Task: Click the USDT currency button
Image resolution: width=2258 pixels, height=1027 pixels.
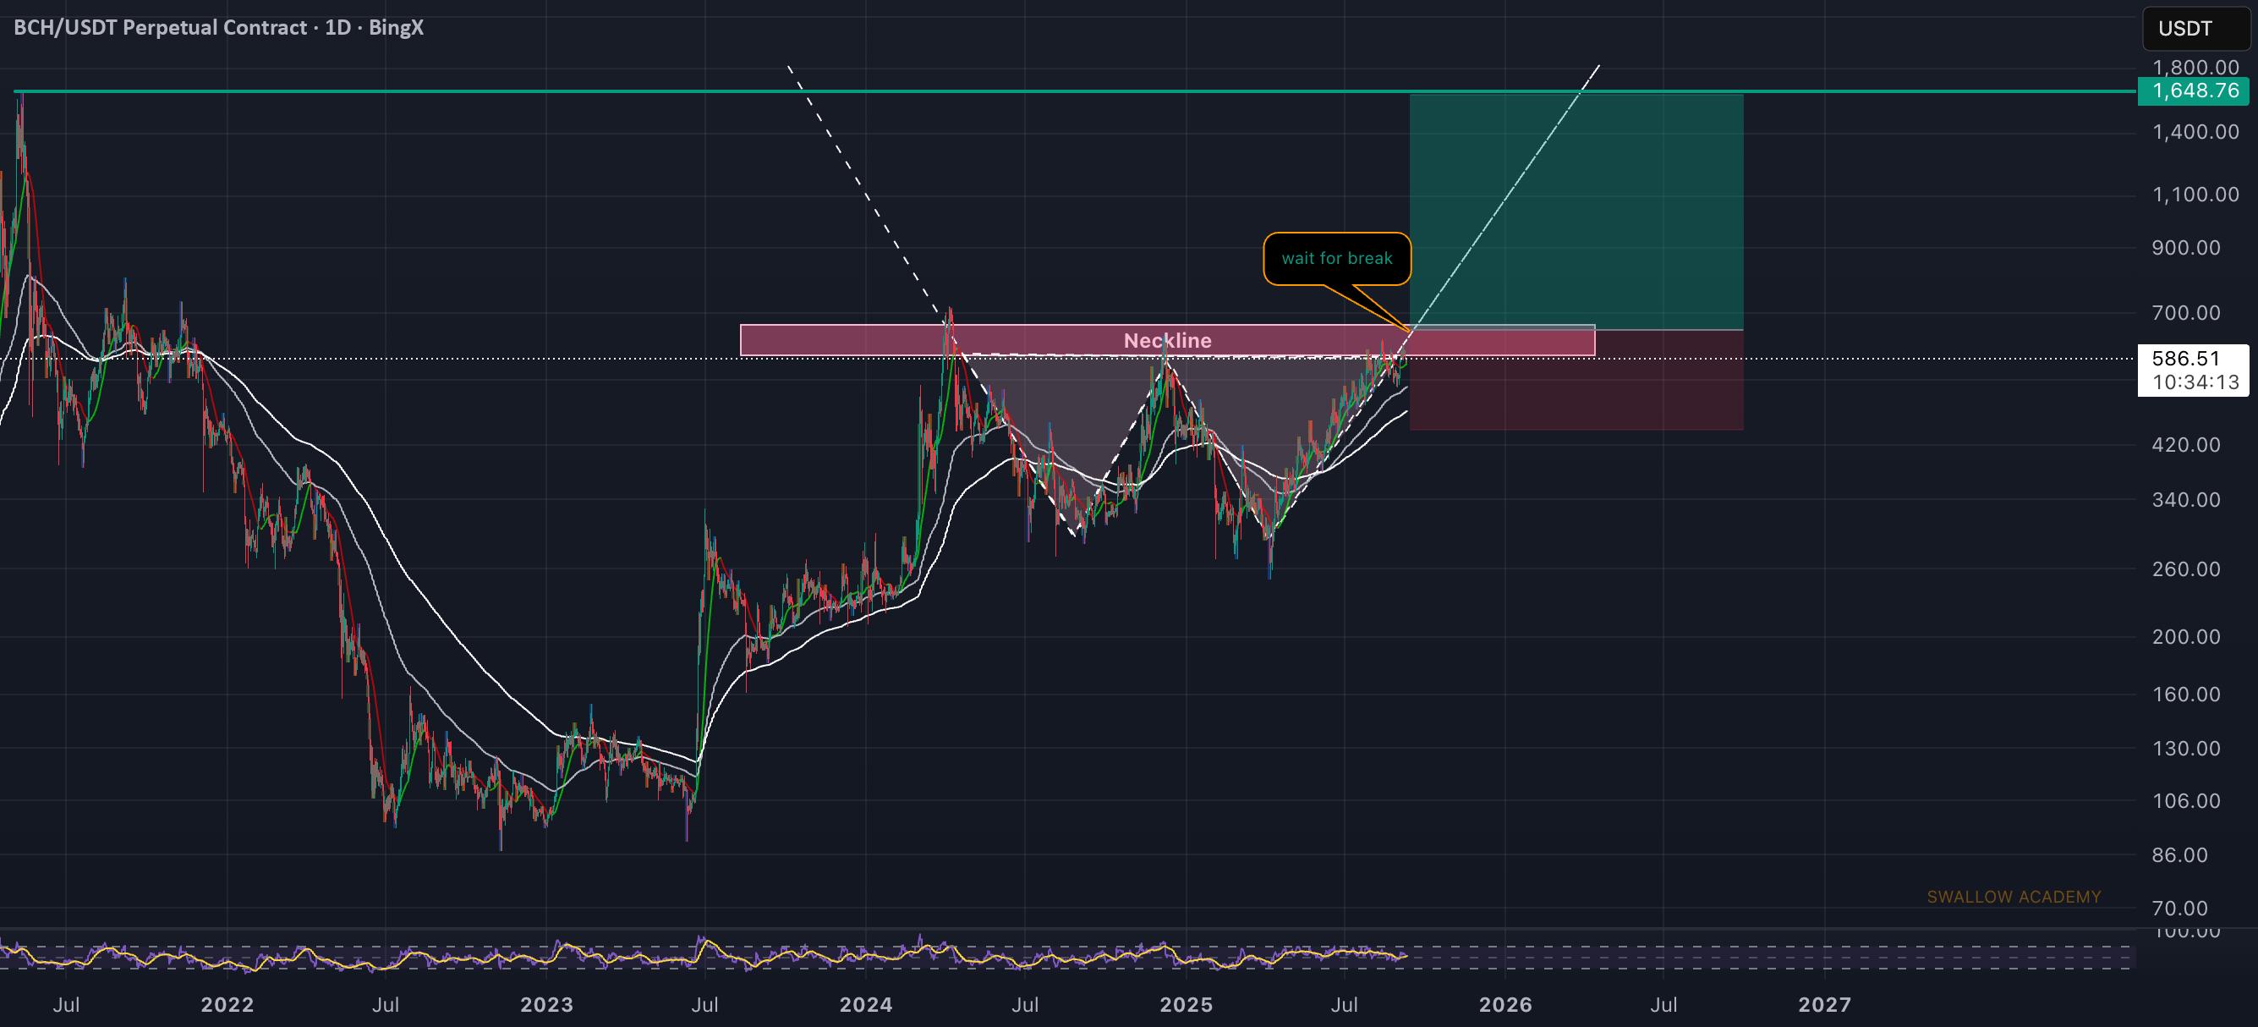Action: pyautogui.click(x=2195, y=28)
